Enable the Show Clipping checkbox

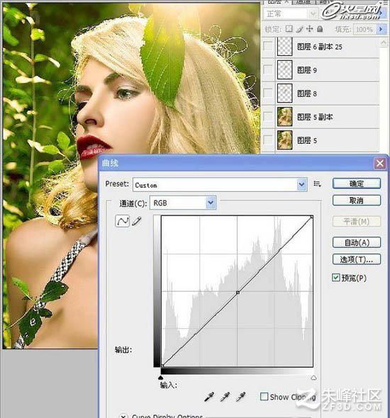point(264,397)
